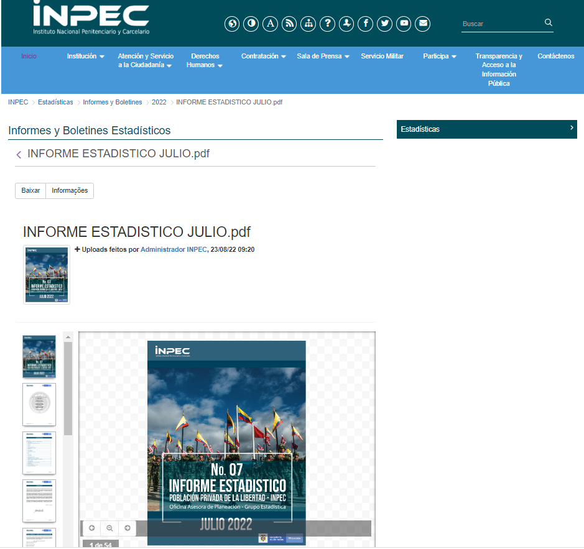Image resolution: width=584 pixels, height=549 pixels.
Task: Click the help question mark icon
Action: pos(327,24)
